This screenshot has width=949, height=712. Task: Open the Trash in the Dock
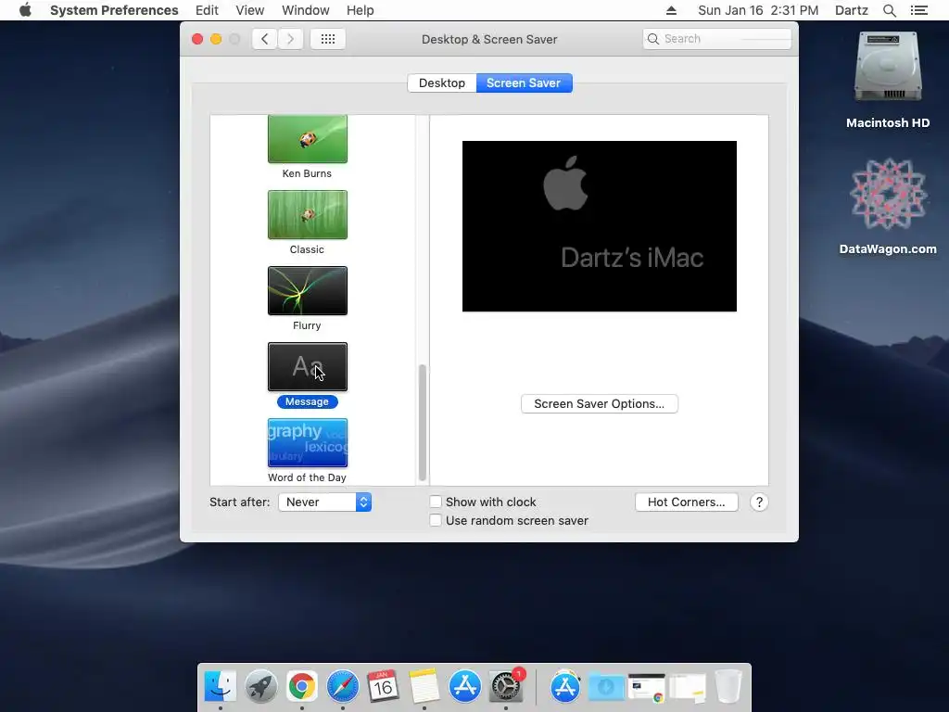pos(728,686)
